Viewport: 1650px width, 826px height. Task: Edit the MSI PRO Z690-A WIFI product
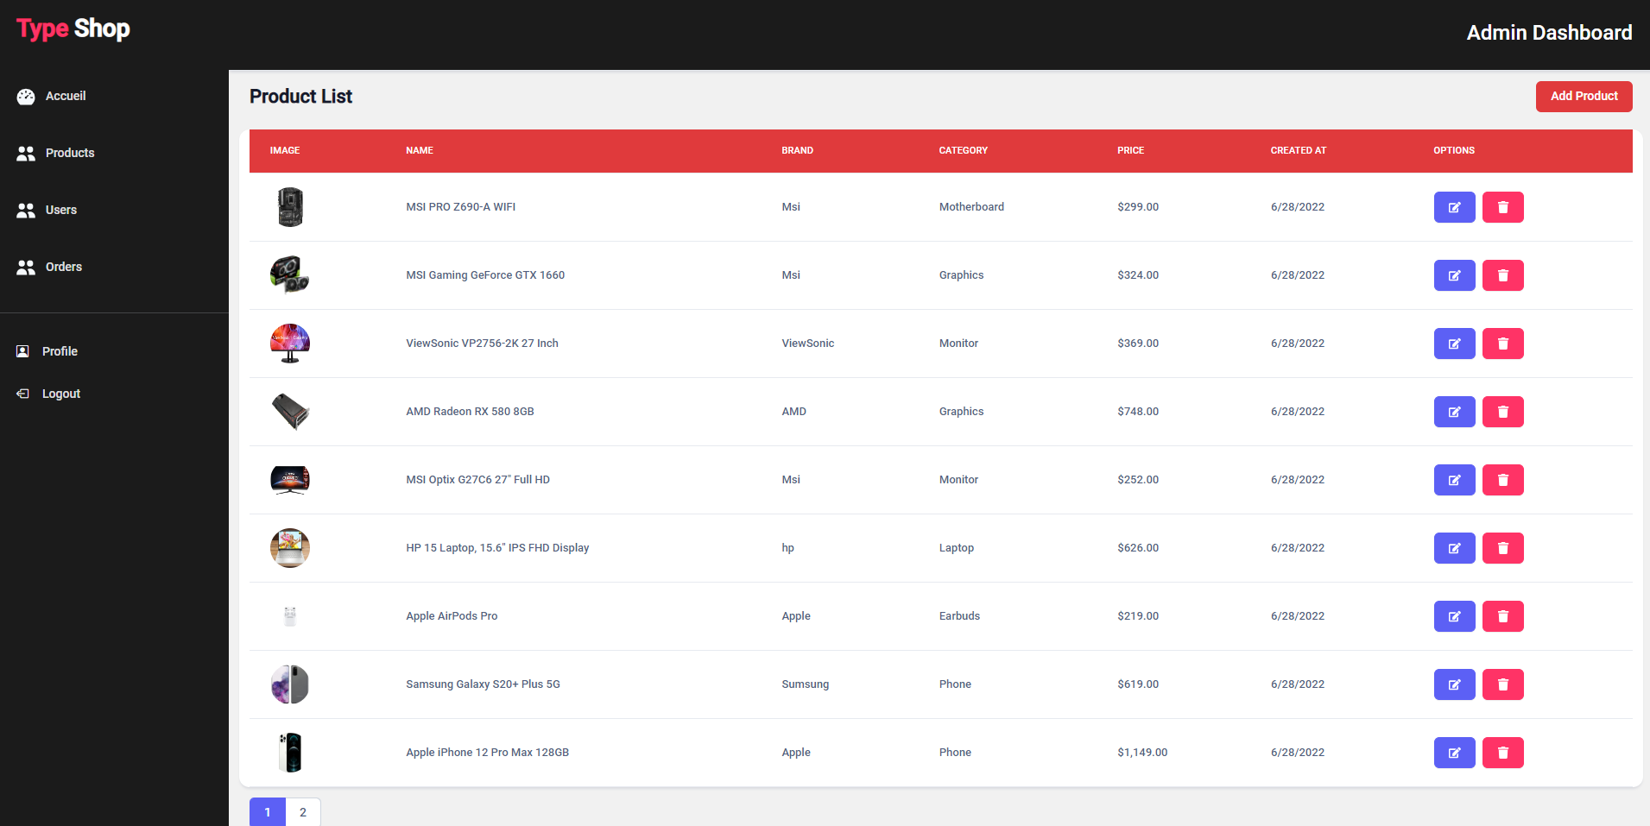(1454, 207)
